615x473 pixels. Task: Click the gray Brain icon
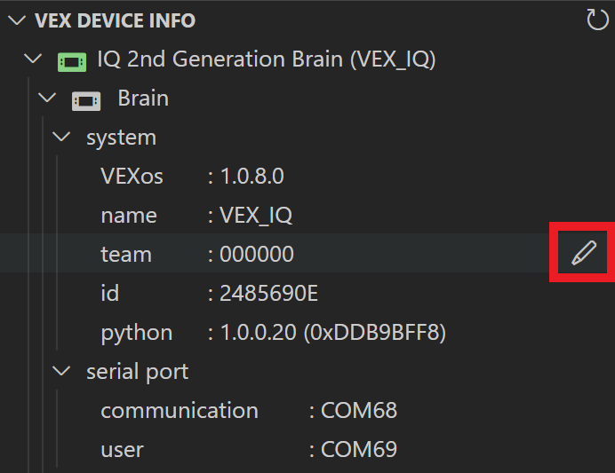tap(86, 100)
